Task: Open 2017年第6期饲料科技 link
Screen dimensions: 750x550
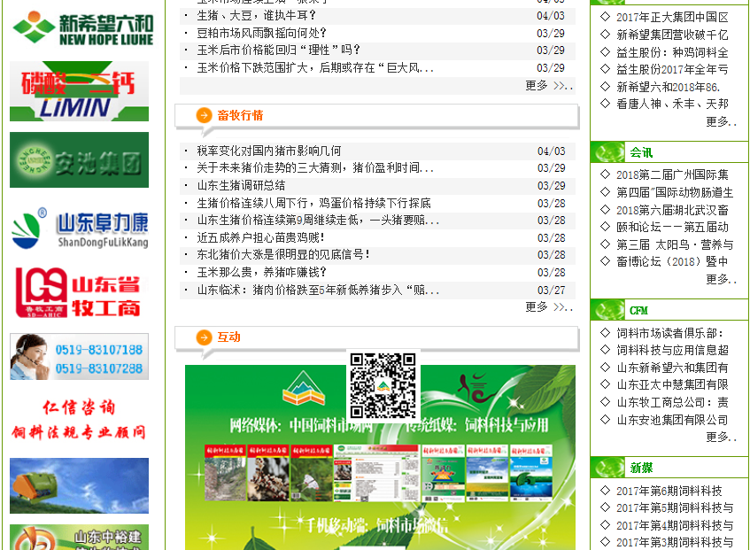Action: point(669,491)
